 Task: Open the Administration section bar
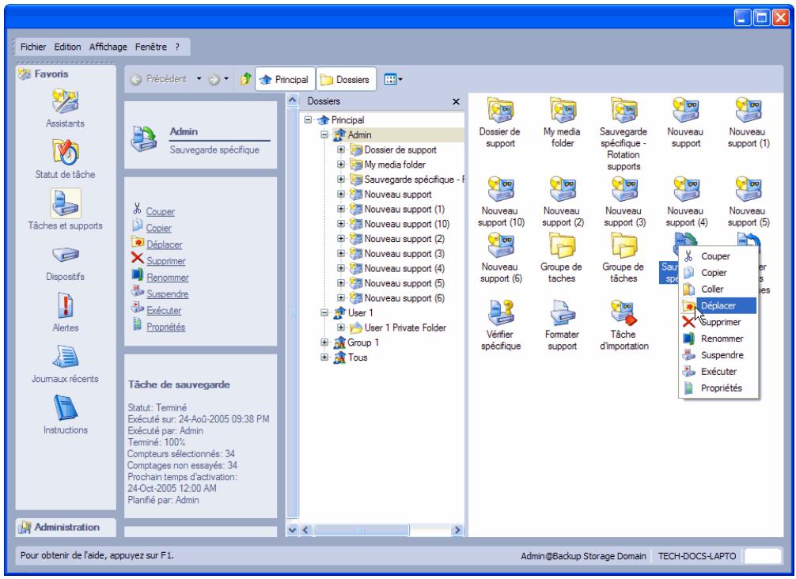(66, 528)
